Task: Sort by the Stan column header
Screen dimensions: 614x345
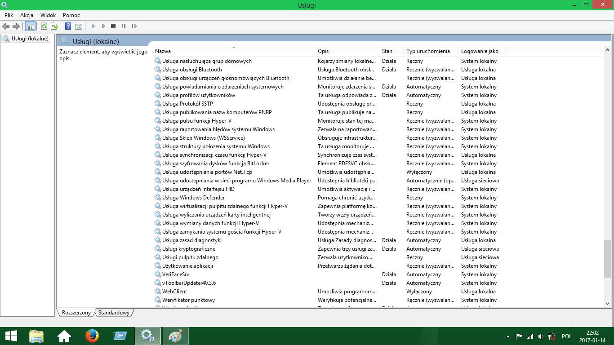Action: click(x=392, y=51)
